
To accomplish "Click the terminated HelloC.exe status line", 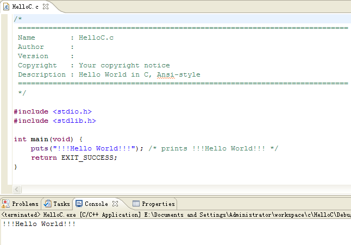I will pos(176,215).
